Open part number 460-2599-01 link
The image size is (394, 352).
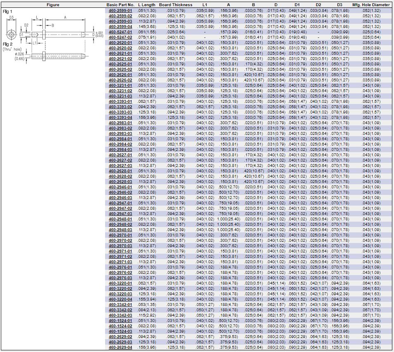[120, 11]
